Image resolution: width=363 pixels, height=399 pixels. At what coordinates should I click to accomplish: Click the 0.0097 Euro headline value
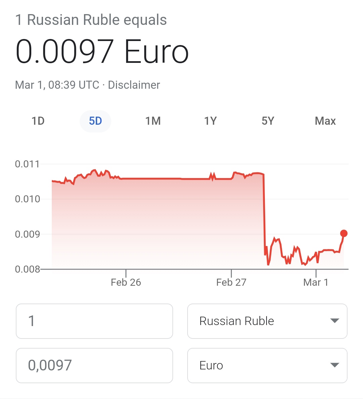click(102, 51)
